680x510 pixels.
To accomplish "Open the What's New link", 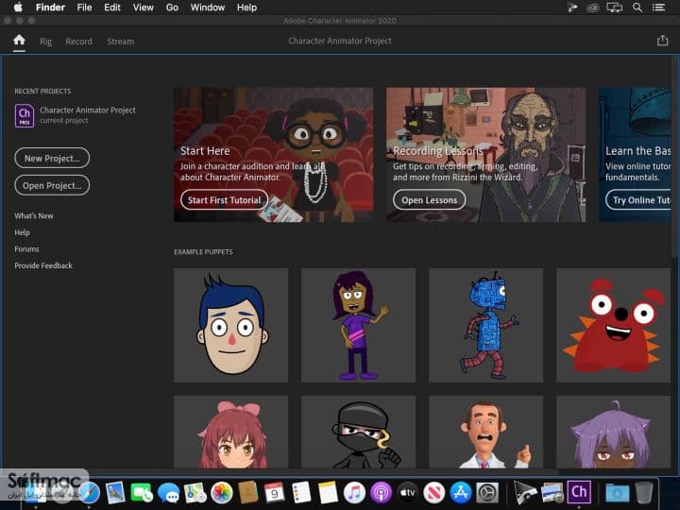I will [34, 215].
